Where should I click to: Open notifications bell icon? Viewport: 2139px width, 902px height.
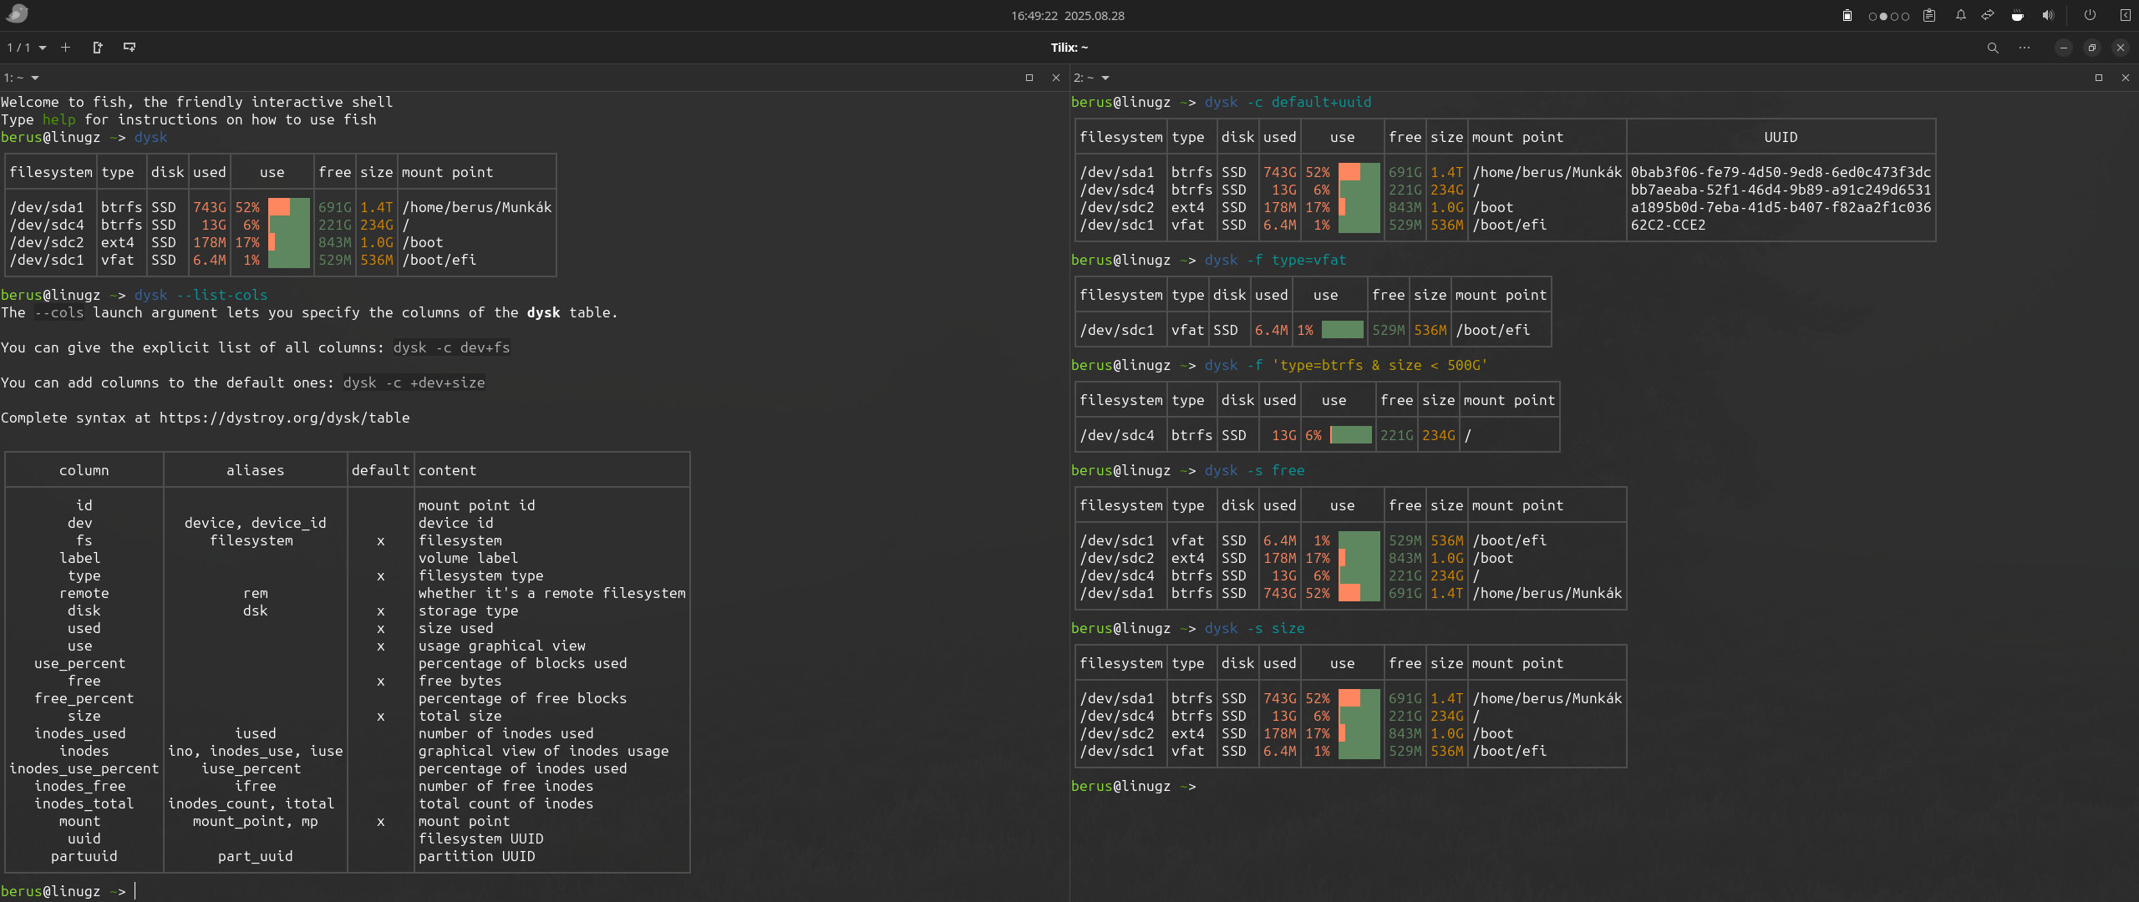1961,15
